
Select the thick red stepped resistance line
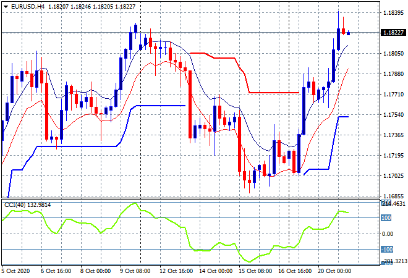(x=273, y=92)
